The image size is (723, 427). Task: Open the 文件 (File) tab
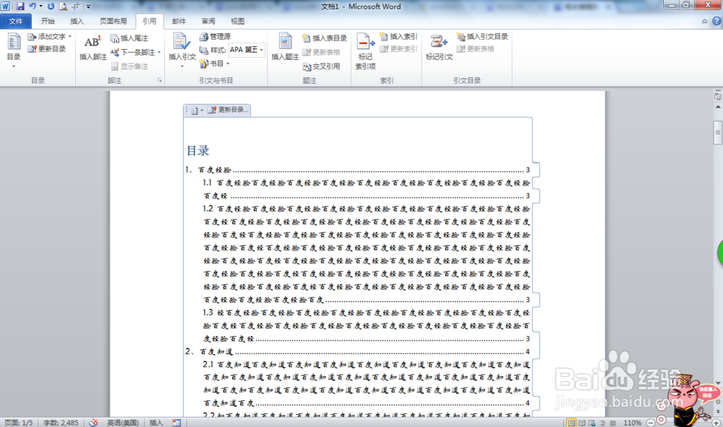[x=16, y=21]
